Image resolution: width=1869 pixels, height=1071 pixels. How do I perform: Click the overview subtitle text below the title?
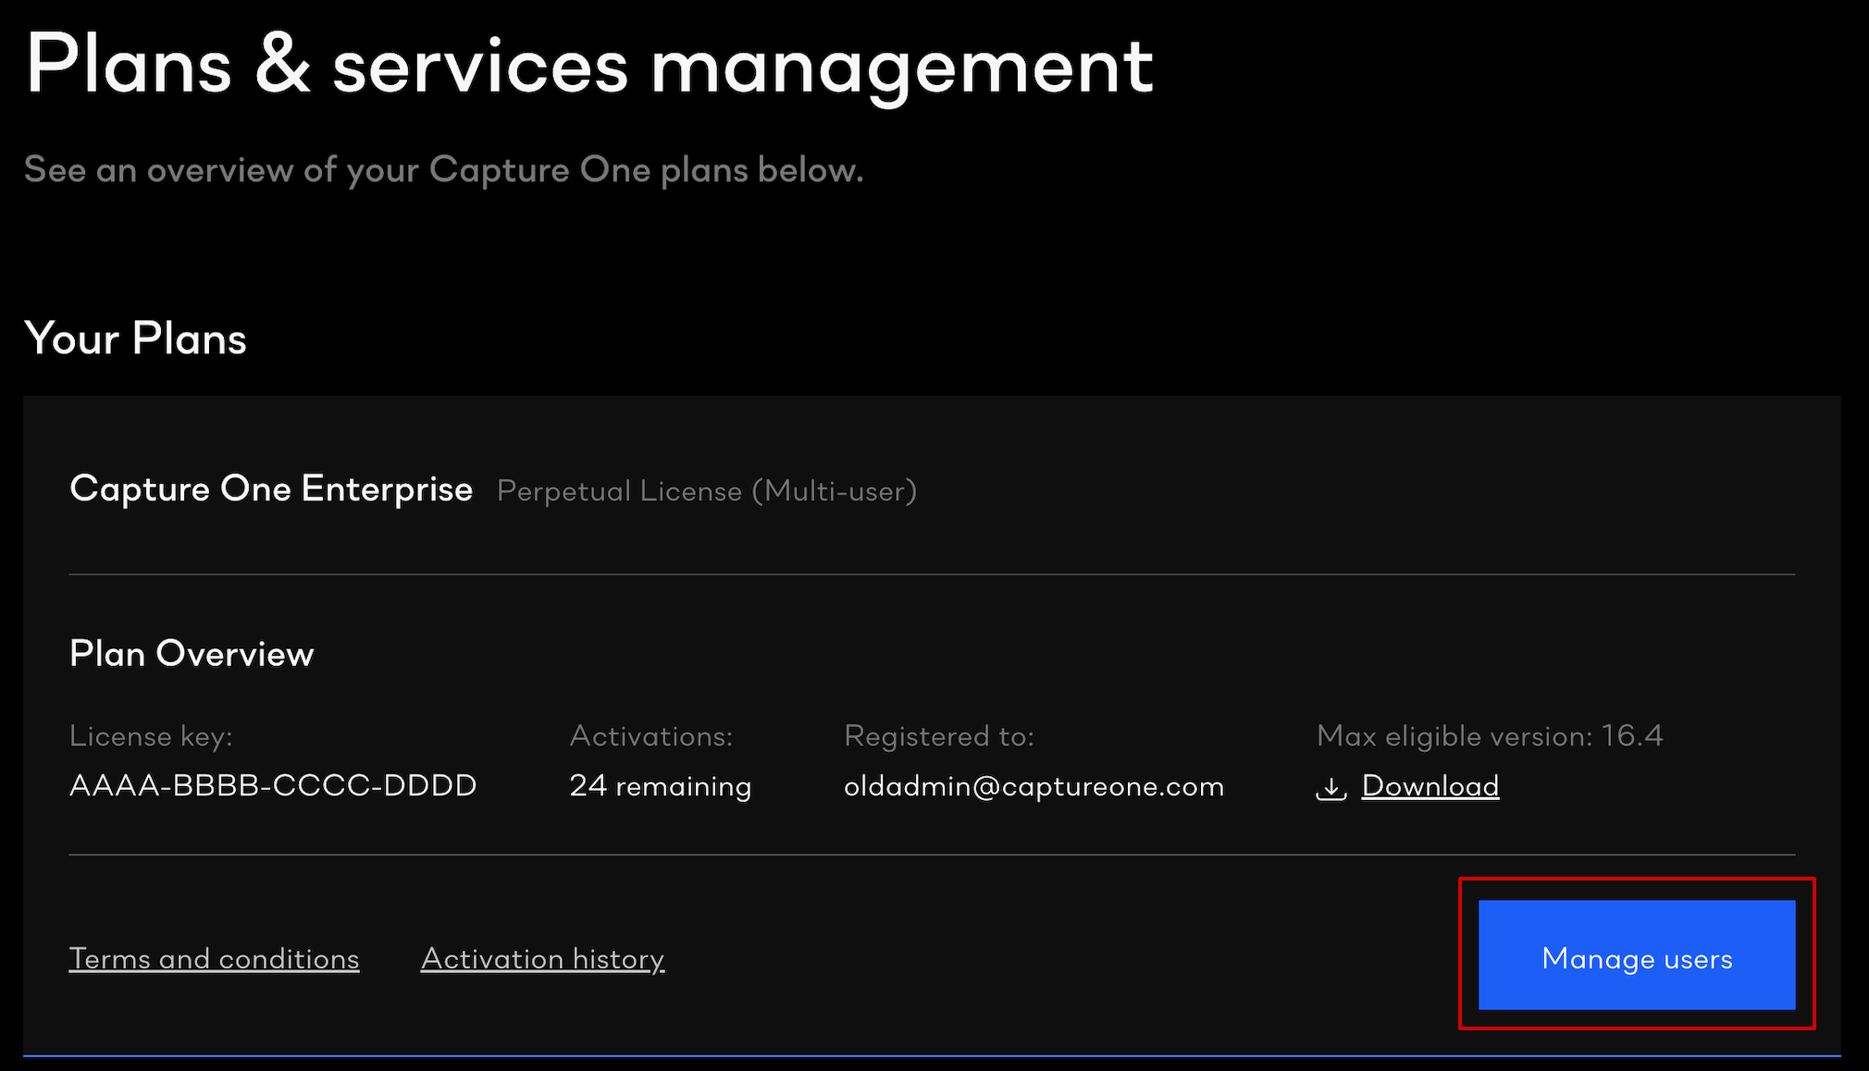[x=444, y=169]
